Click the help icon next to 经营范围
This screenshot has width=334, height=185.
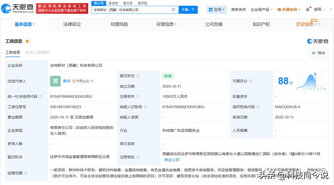(26, 173)
